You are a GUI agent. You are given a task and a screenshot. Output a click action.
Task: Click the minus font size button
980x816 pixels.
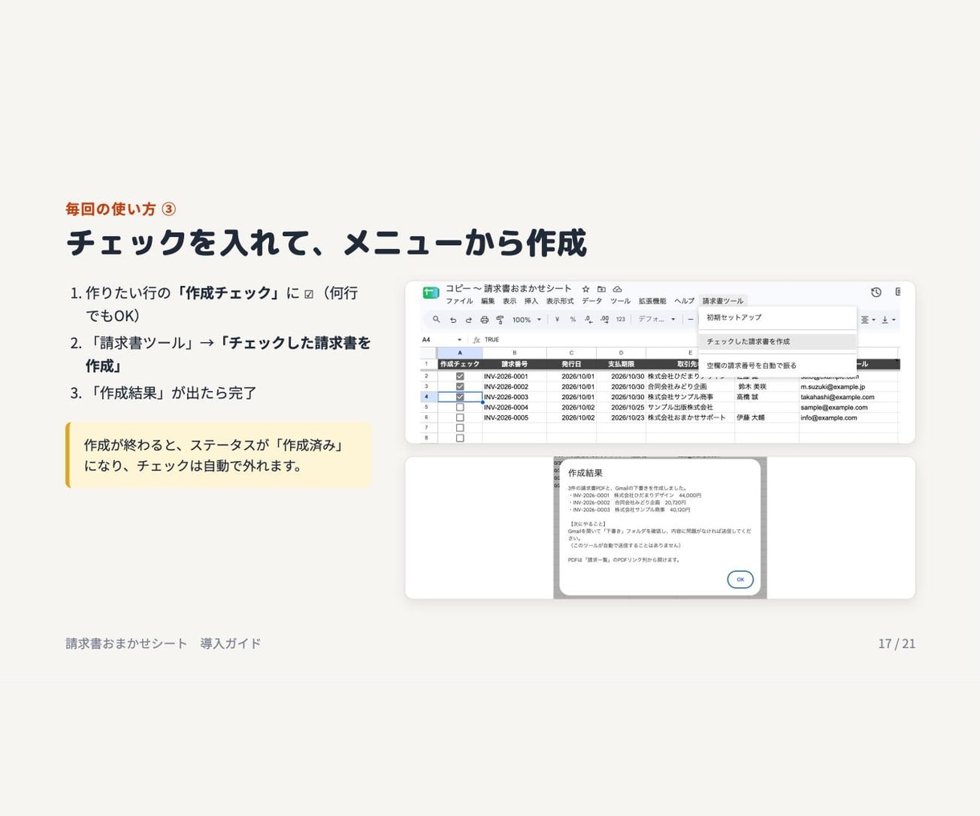[691, 320]
